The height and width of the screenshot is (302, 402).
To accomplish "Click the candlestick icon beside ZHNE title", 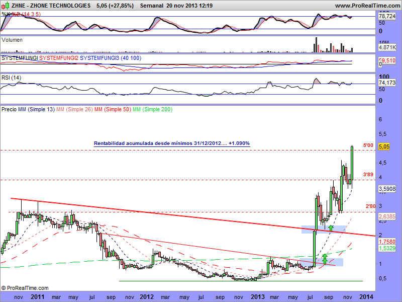I will 6,5.
